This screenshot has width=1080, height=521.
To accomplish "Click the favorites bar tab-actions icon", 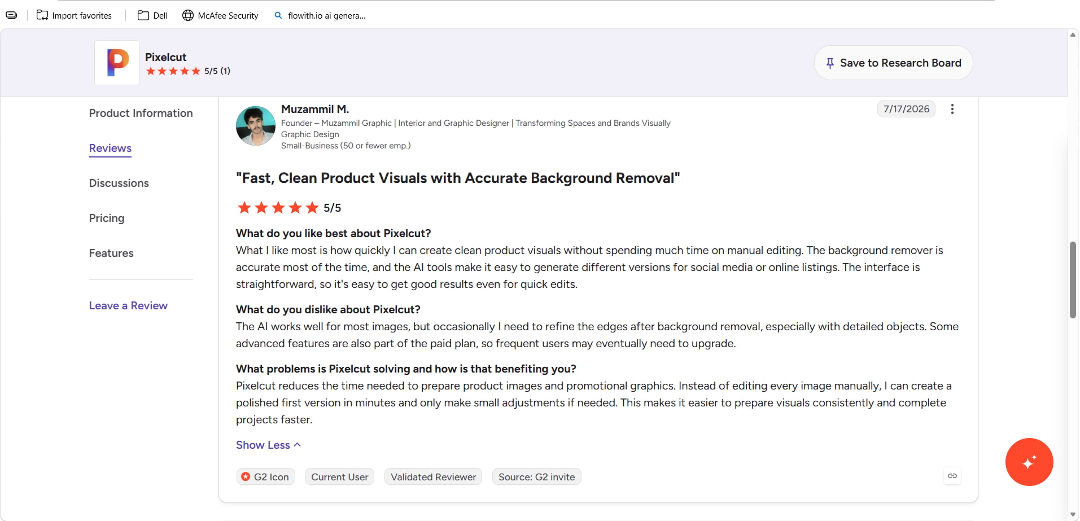I will click(11, 15).
